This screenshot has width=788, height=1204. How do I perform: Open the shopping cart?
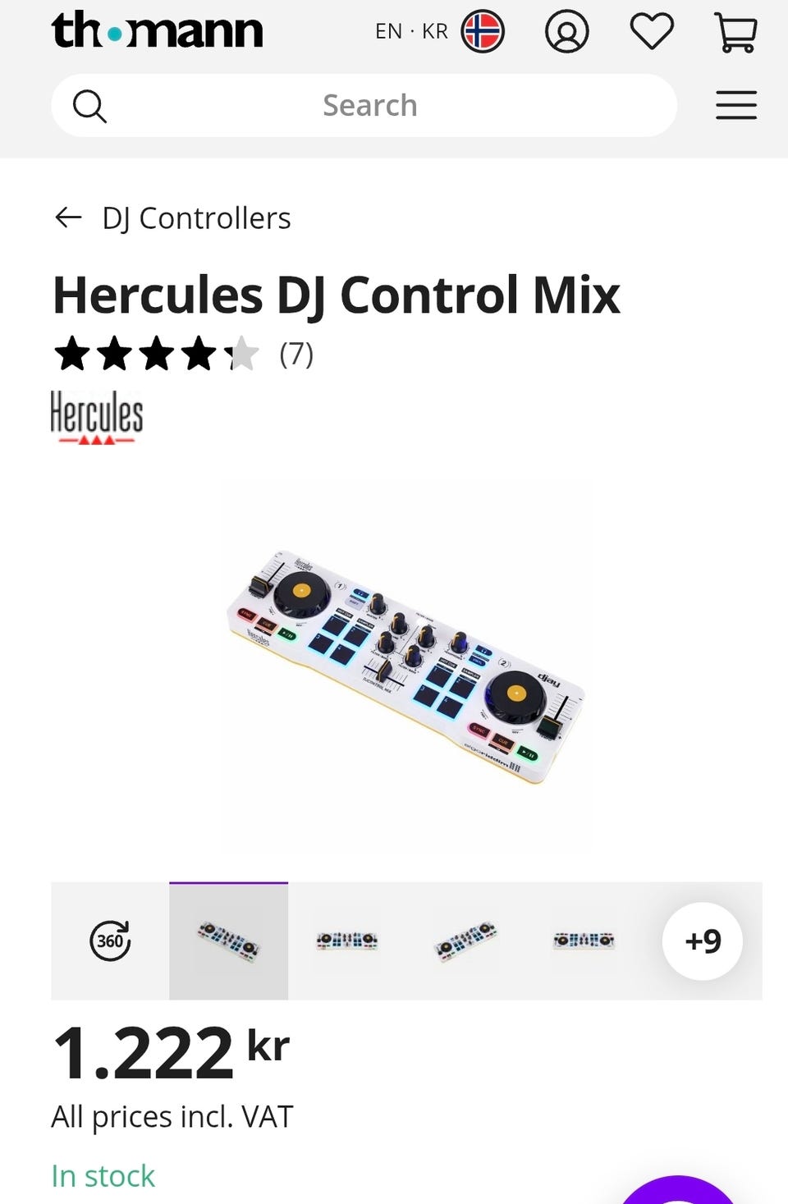736,32
